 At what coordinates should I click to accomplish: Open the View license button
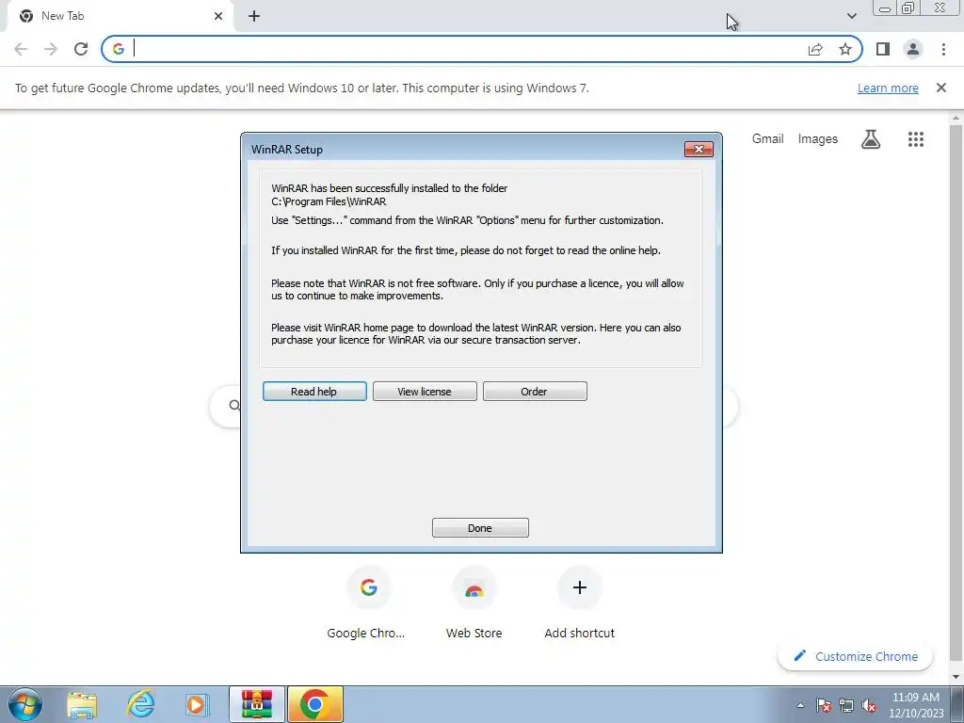coord(425,391)
